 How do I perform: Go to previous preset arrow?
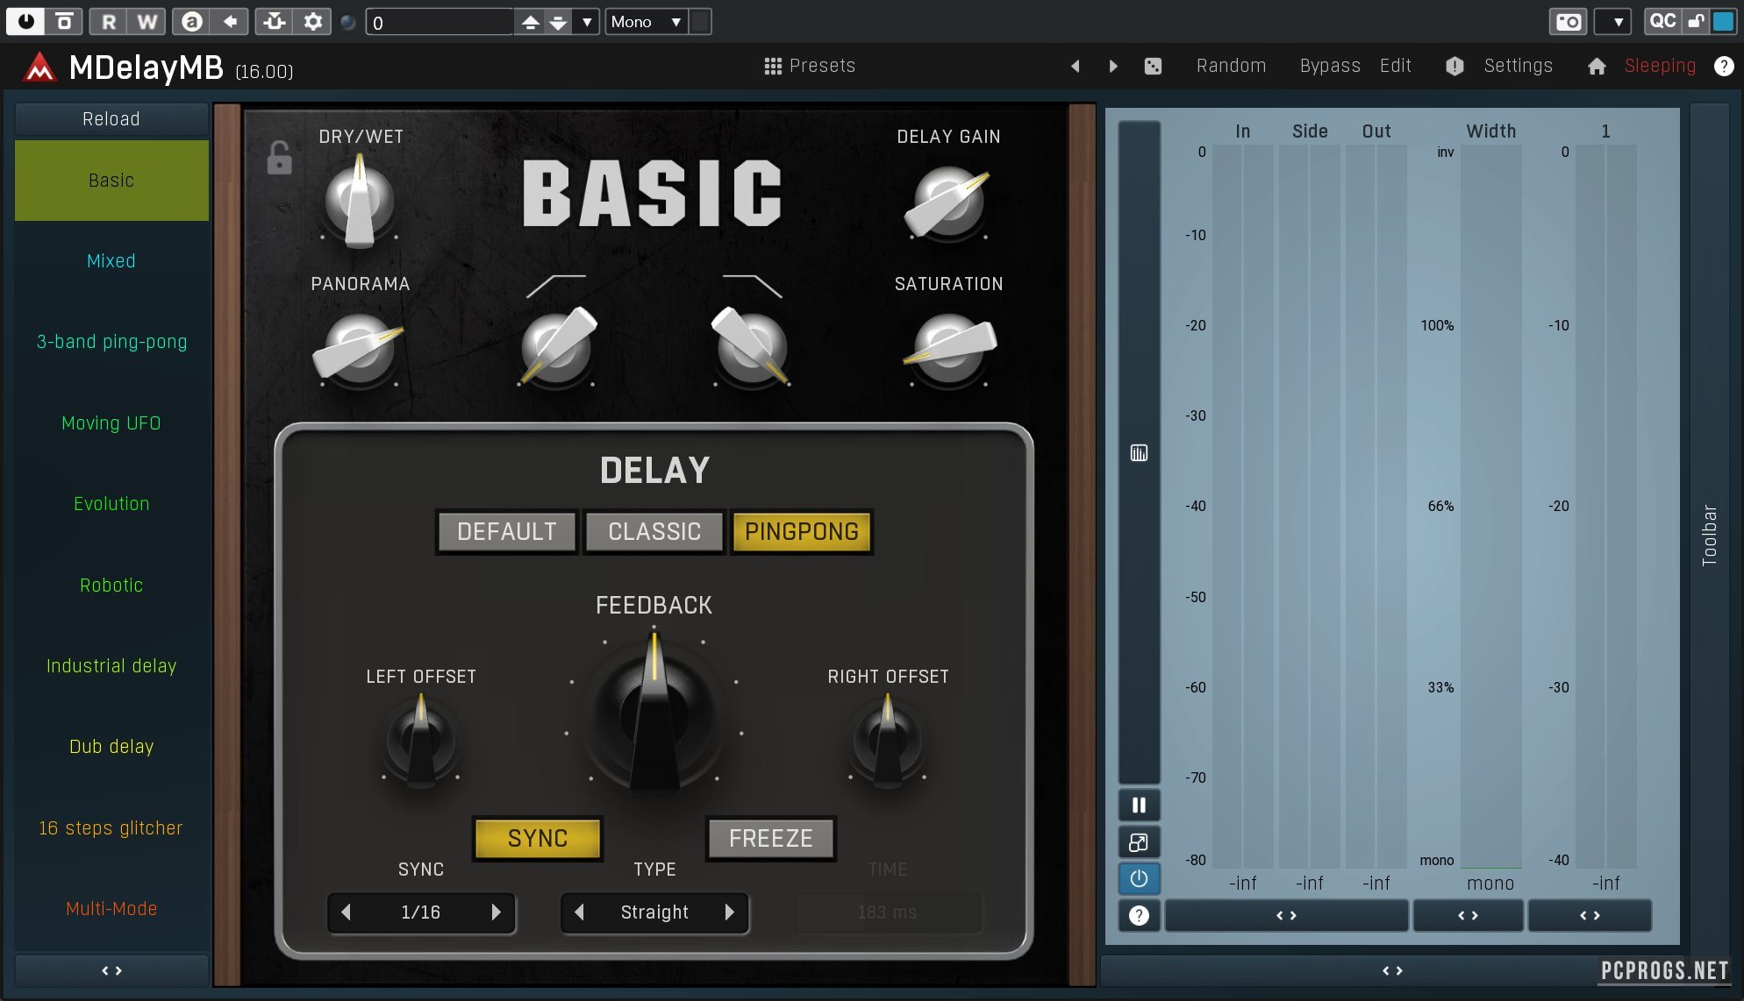[1075, 66]
